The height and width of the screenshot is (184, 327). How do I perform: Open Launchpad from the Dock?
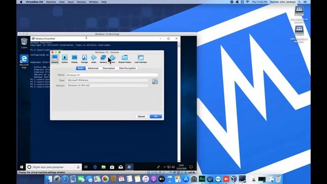pyautogui.click(x=57, y=179)
